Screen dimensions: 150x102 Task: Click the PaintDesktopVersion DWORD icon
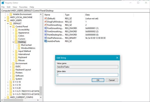pyautogui.click(x=45, y=34)
